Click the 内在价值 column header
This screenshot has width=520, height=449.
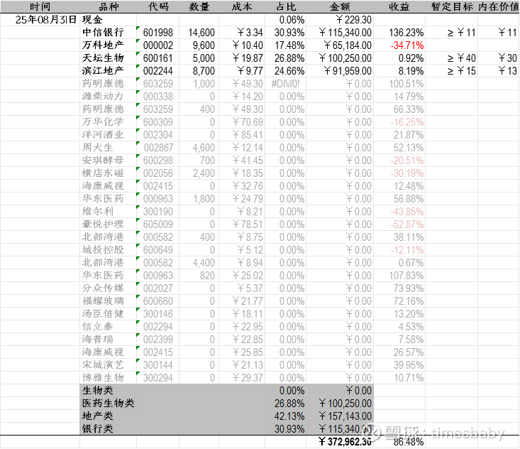click(x=499, y=6)
